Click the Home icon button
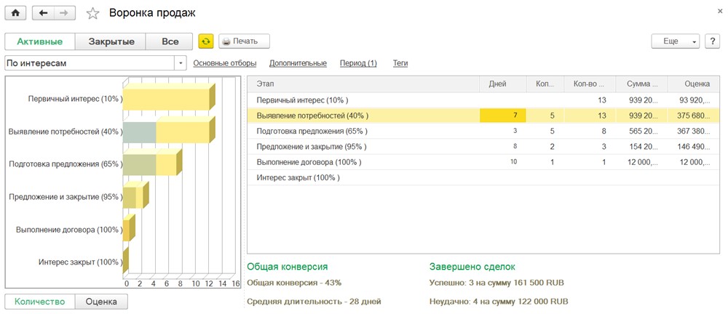Viewport: 728px width, 314px height. [15, 13]
